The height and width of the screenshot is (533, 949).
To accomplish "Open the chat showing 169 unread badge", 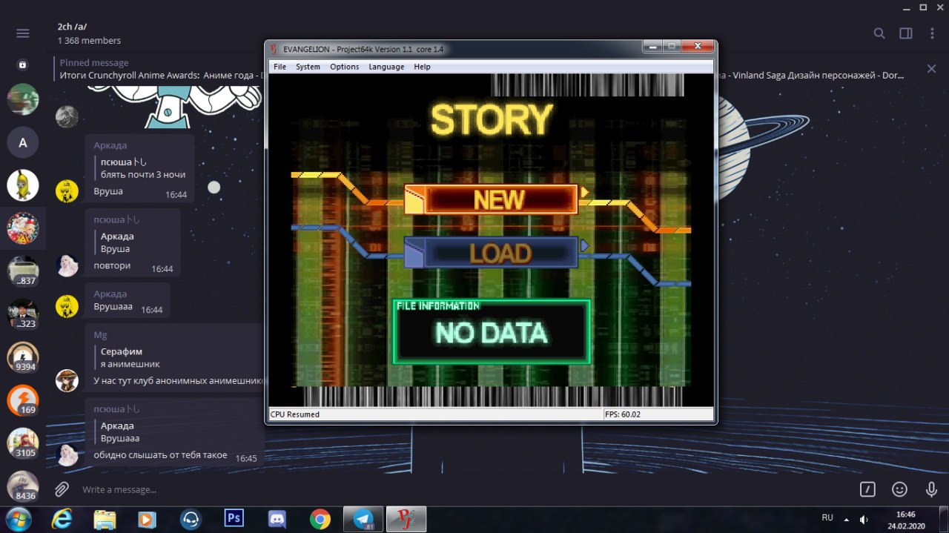I will (x=23, y=400).
